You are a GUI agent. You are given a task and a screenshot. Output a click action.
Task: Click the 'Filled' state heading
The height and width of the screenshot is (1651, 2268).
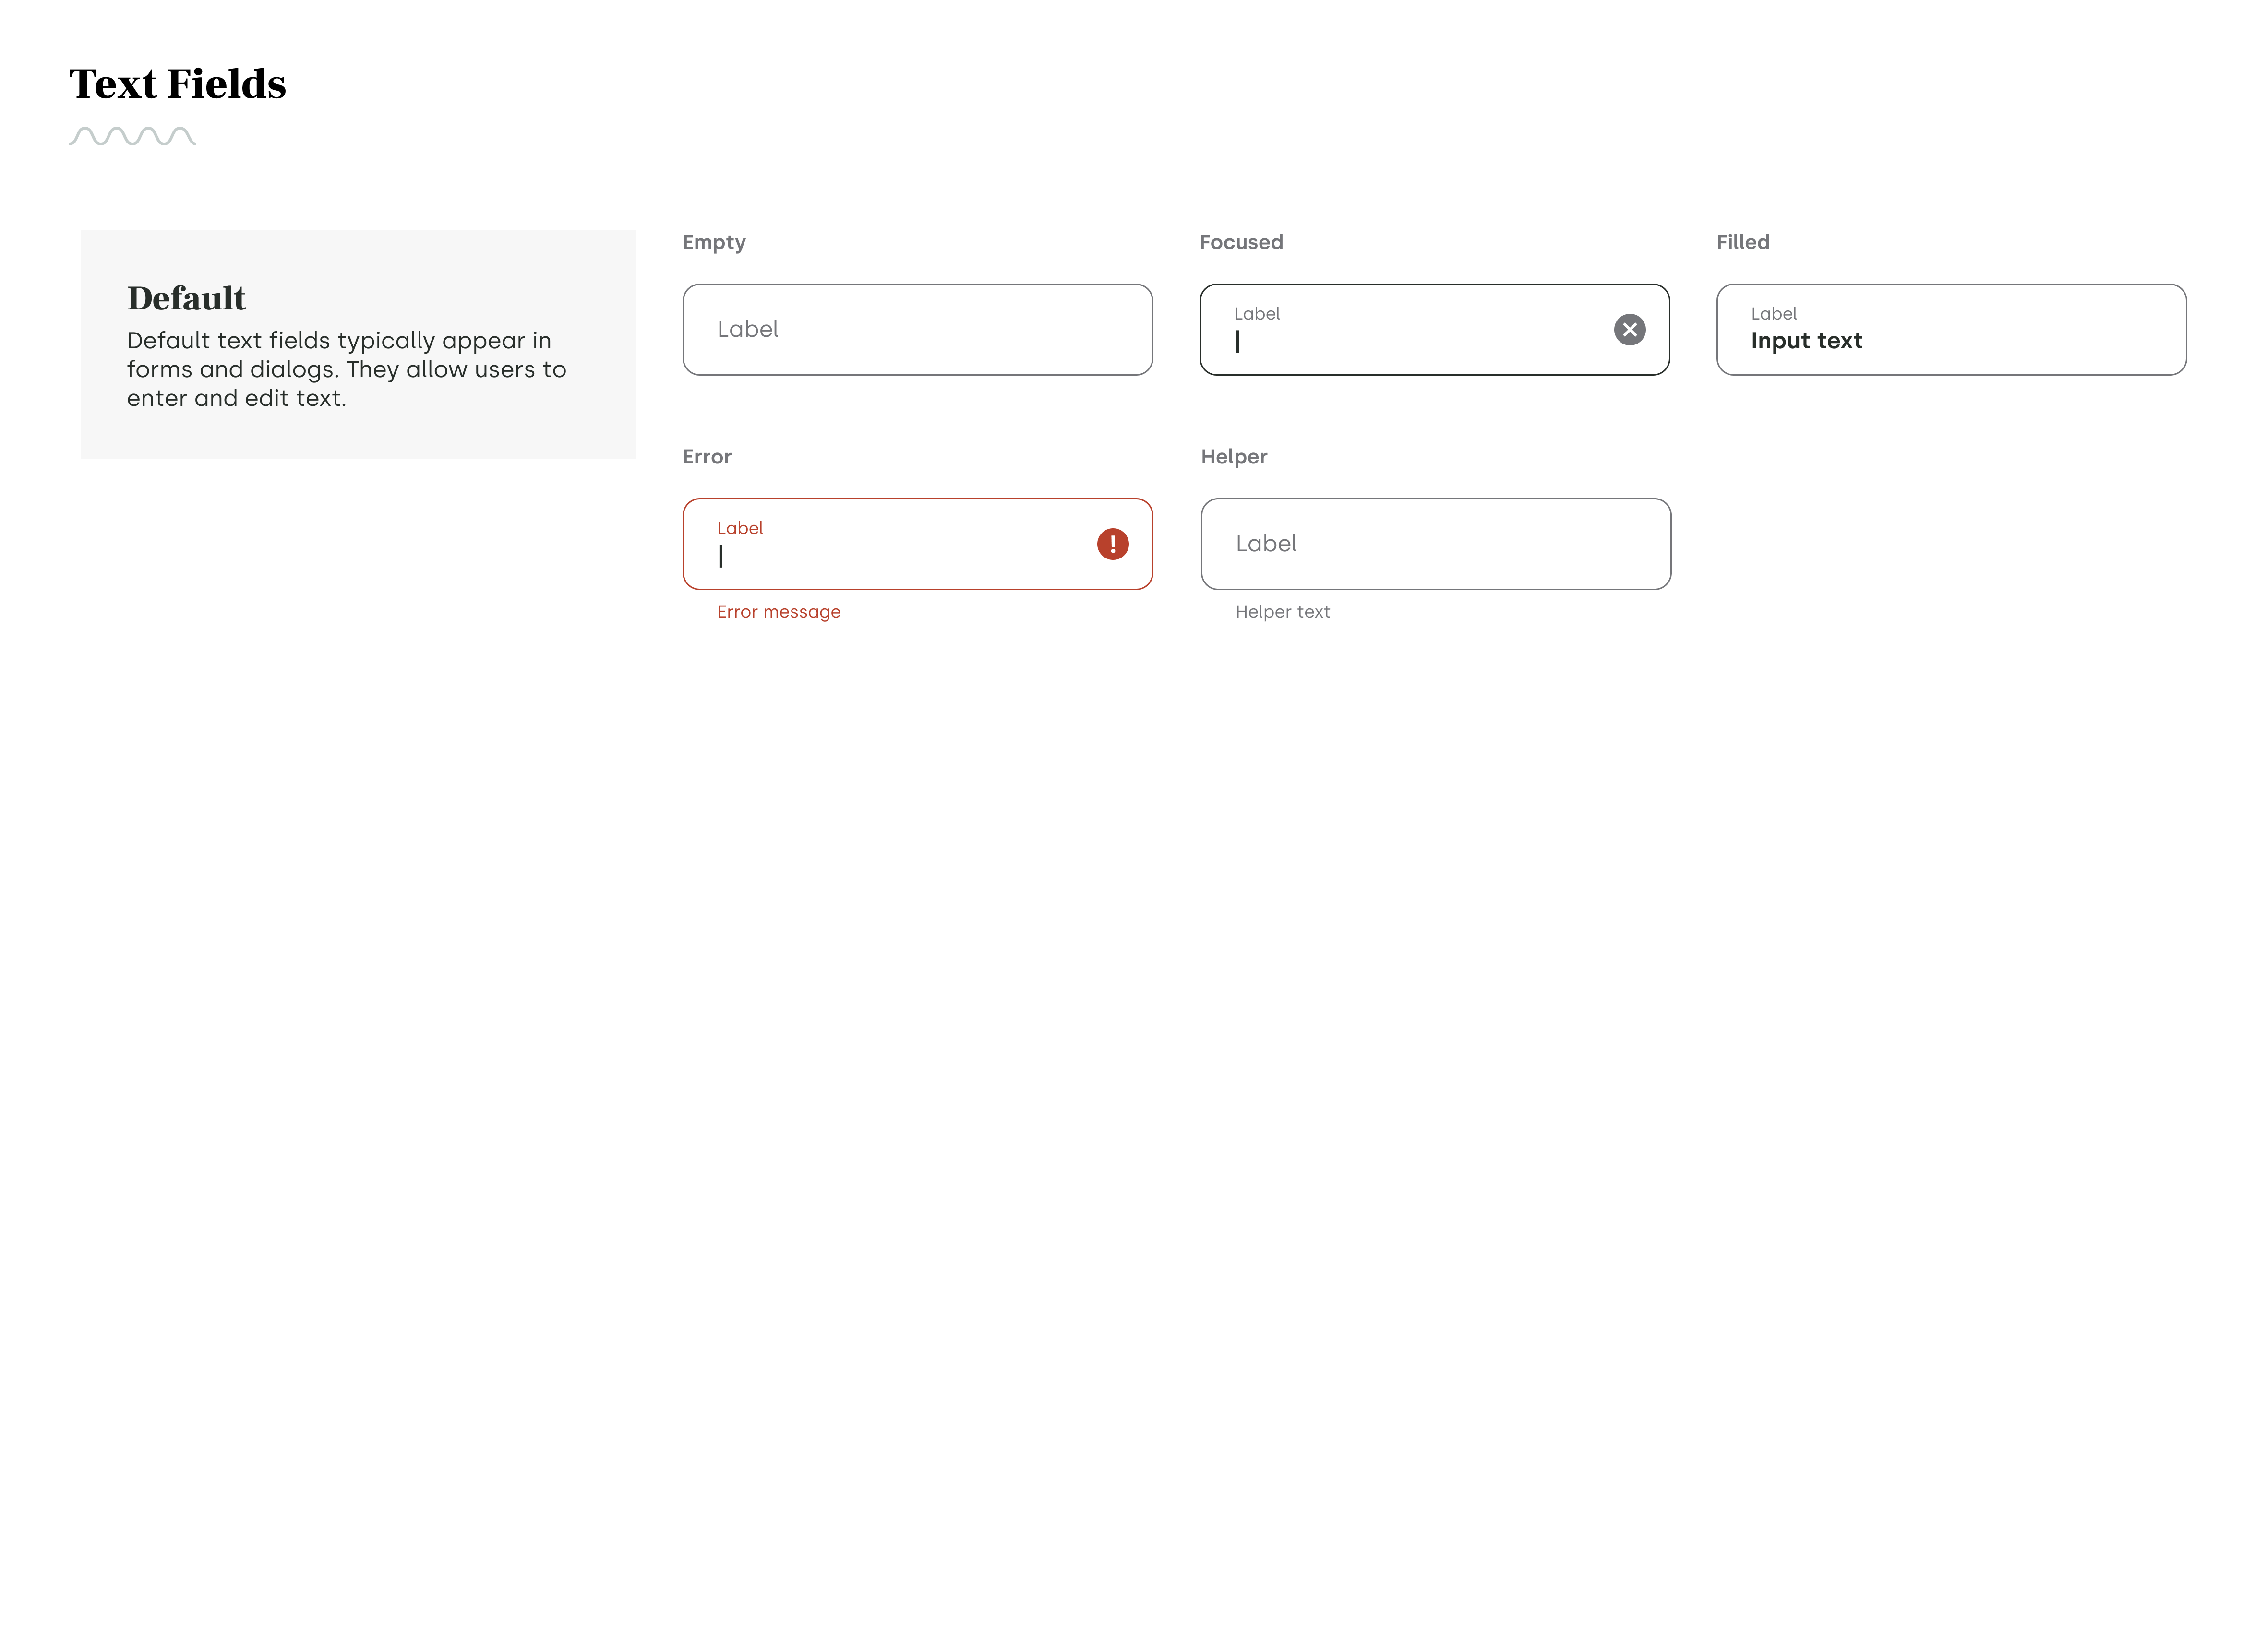(x=1742, y=242)
